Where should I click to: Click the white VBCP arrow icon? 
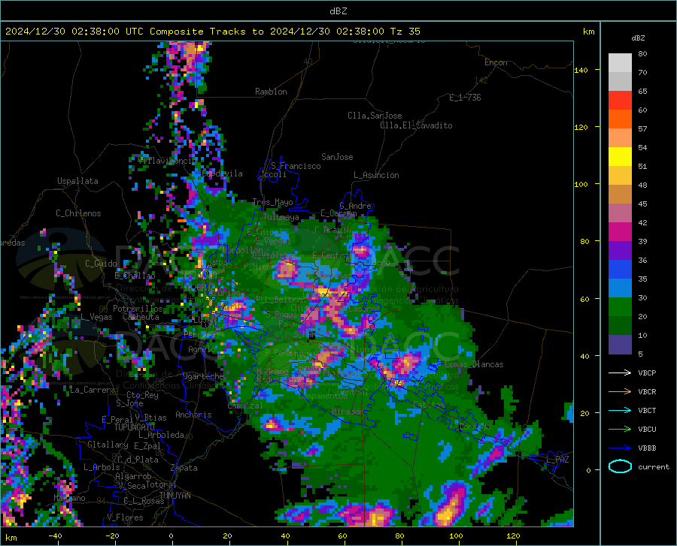(x=620, y=373)
